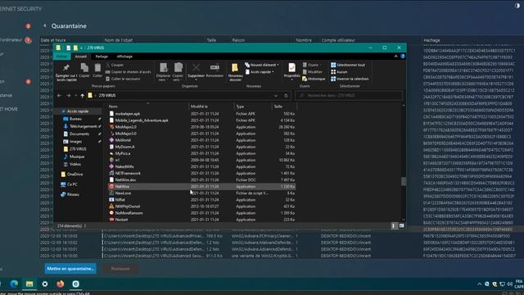Open Supprimer dropdown arrow
Screen dimensions: 524x295
(x=196, y=80)
